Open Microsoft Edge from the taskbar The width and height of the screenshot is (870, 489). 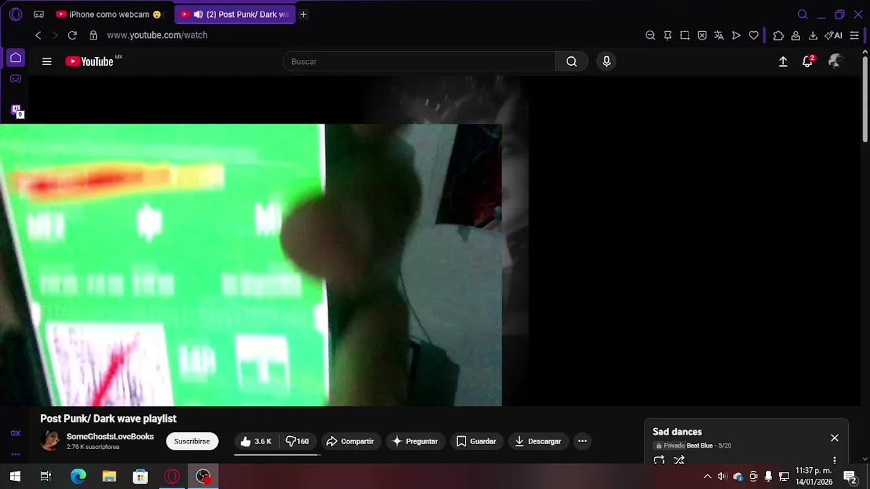[78, 477]
